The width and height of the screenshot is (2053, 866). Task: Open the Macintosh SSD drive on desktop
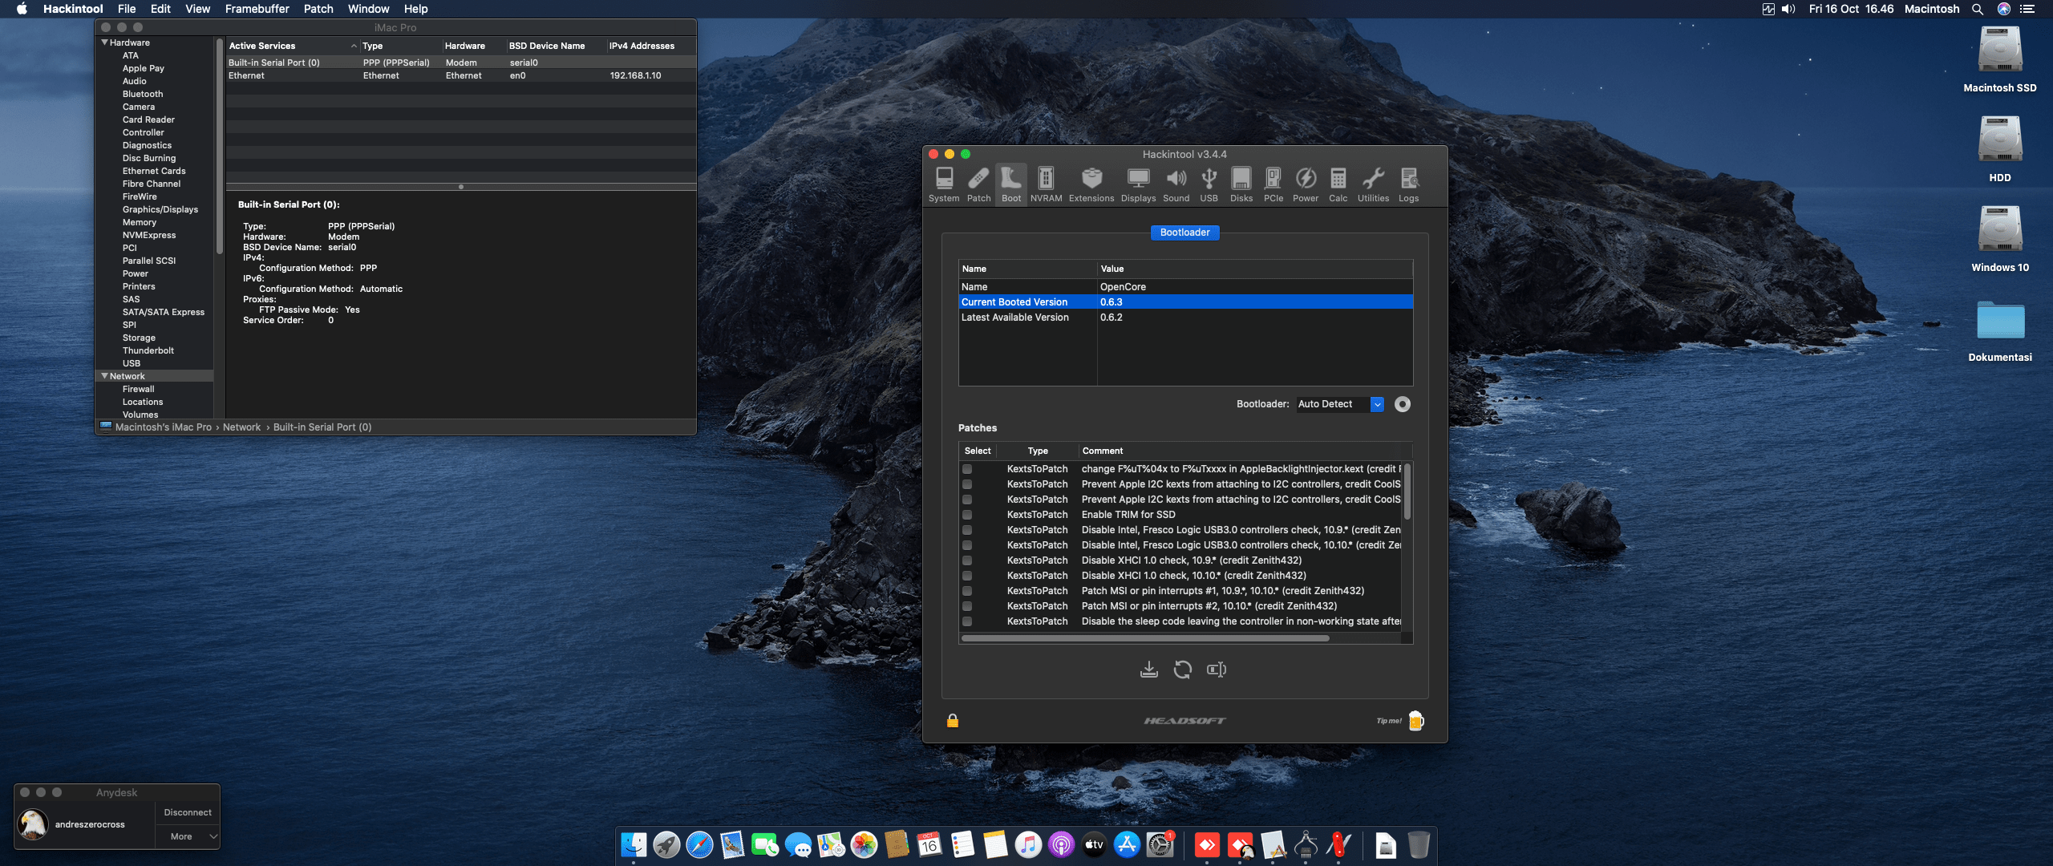(x=2000, y=59)
